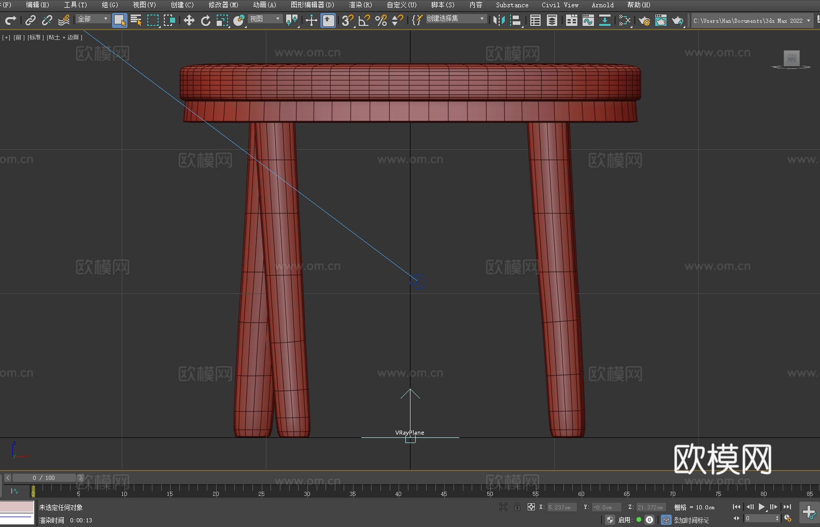Click the Mirror tool icon
The width and height of the screenshot is (820, 527).
click(499, 20)
